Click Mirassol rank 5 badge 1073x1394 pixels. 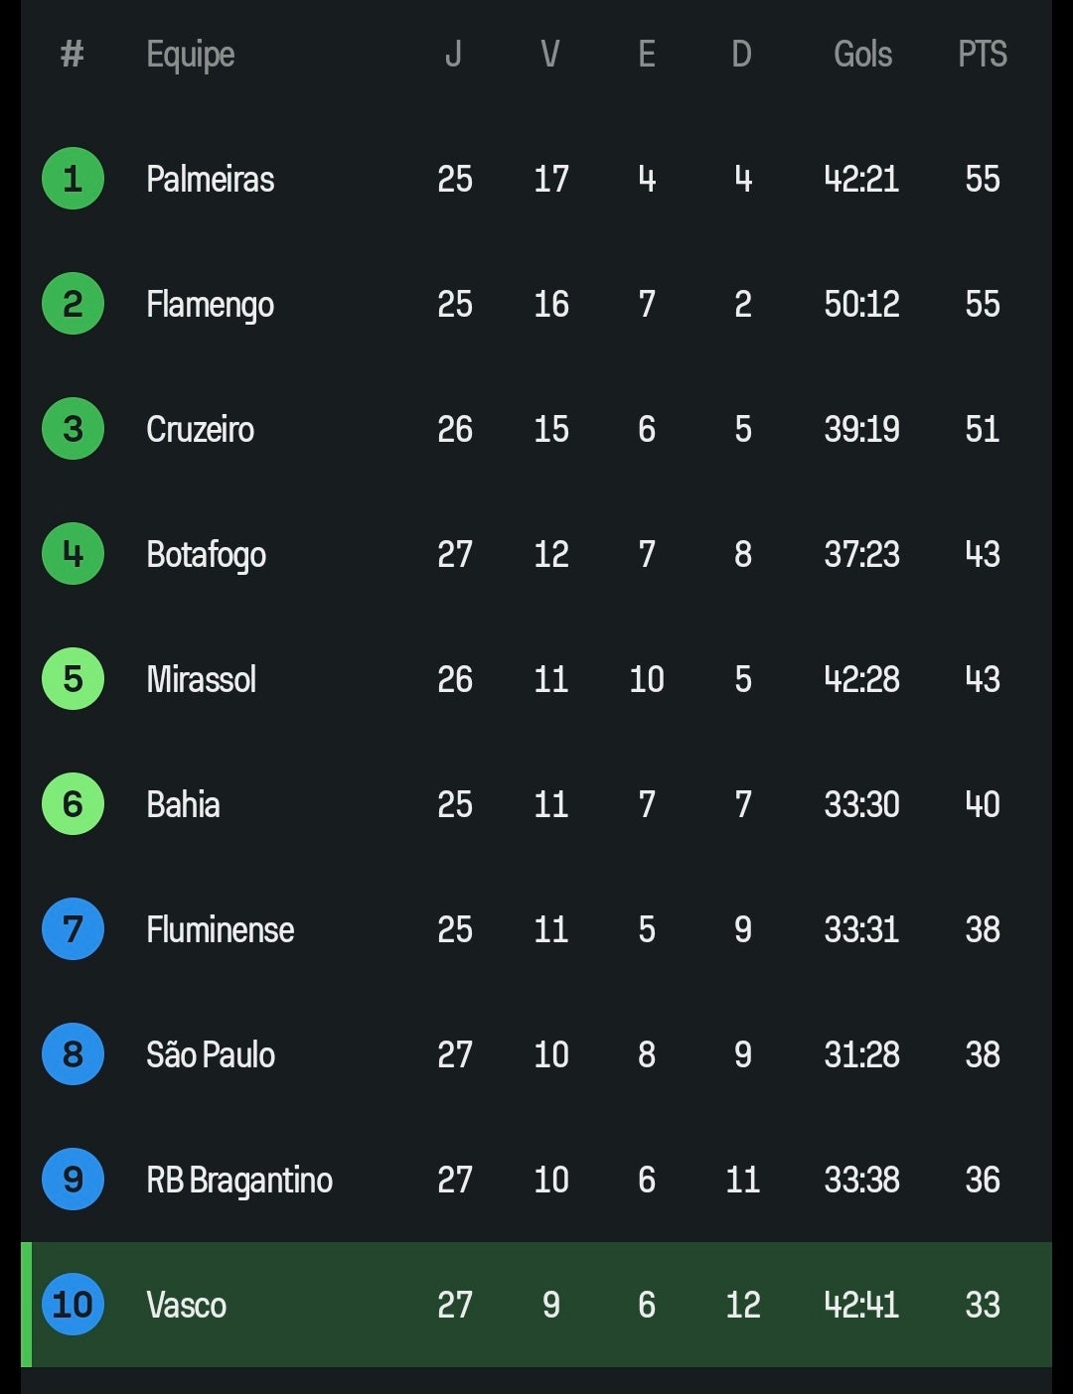[73, 679]
